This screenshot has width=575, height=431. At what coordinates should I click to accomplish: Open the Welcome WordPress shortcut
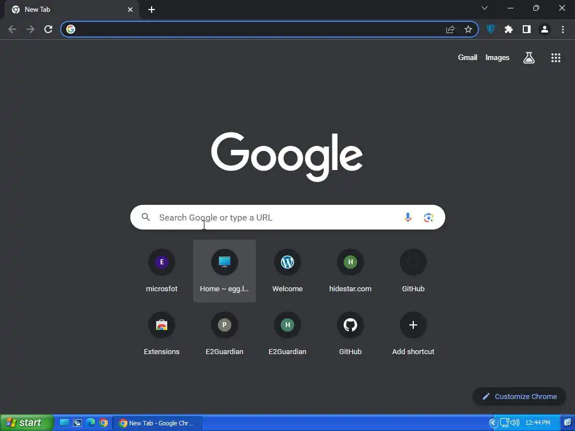(287, 271)
